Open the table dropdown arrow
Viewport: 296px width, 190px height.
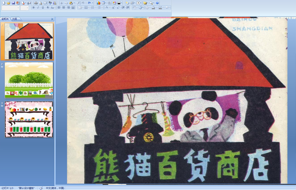click(106, 3)
